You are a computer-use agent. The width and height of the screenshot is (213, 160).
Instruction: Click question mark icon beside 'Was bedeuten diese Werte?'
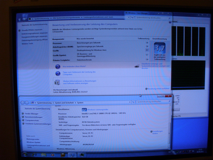[x=58, y=66]
